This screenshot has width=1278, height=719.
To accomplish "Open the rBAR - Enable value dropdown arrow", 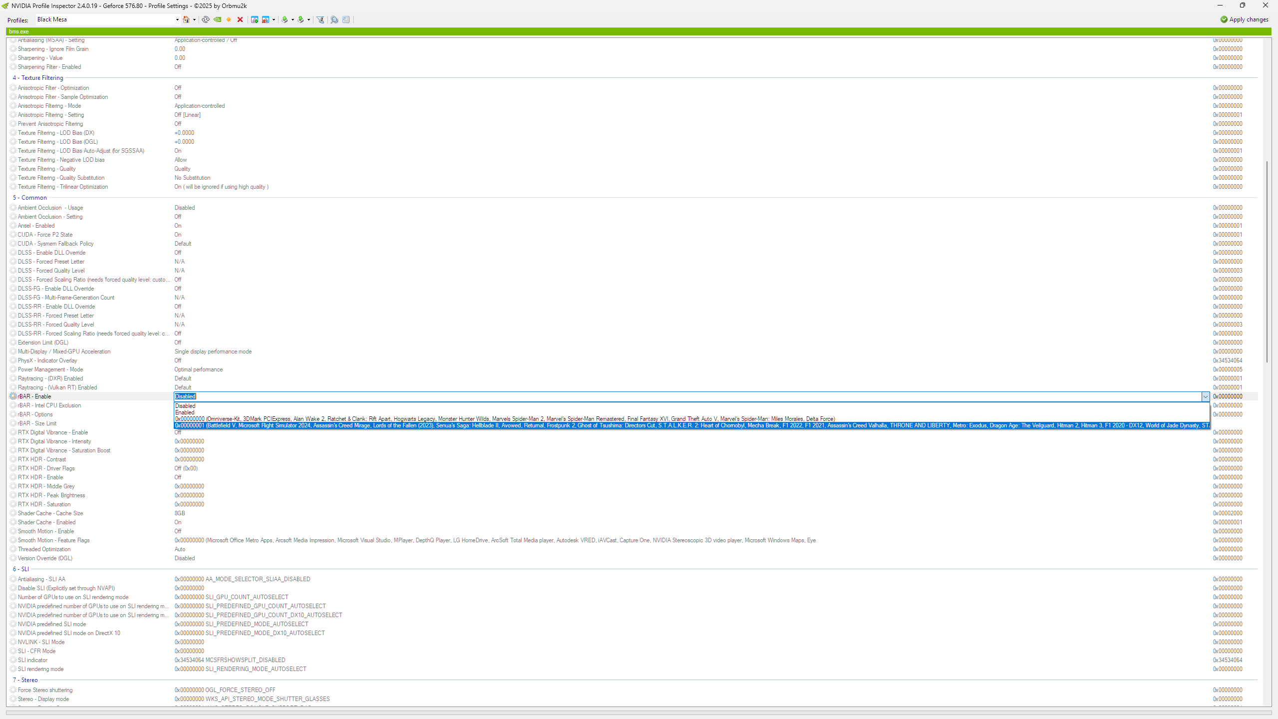I will [x=1205, y=396].
